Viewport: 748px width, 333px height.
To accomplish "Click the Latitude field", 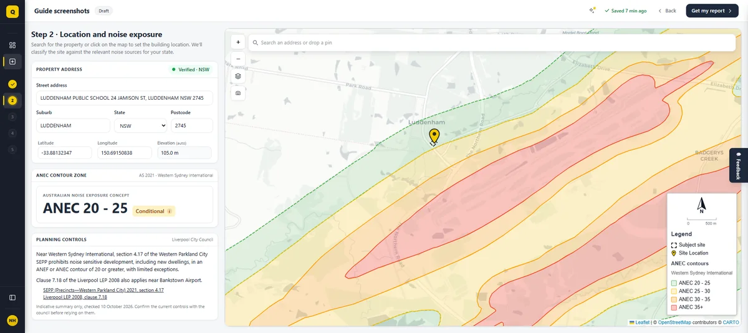I will (65, 153).
